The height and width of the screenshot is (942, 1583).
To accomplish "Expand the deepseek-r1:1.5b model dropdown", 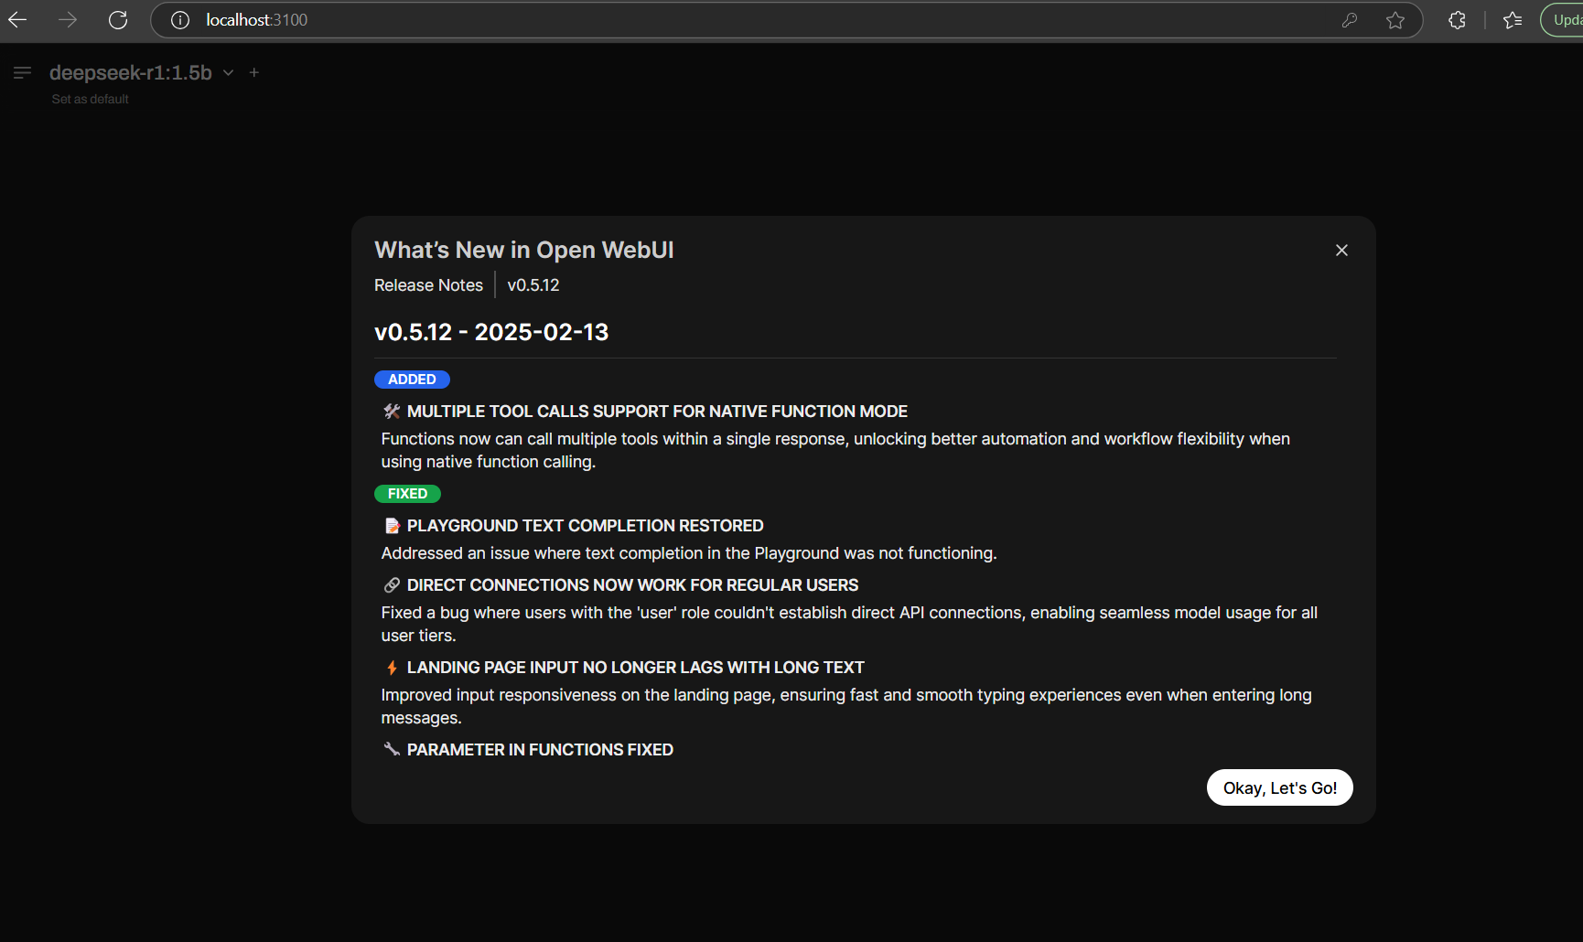I will coord(228,73).
